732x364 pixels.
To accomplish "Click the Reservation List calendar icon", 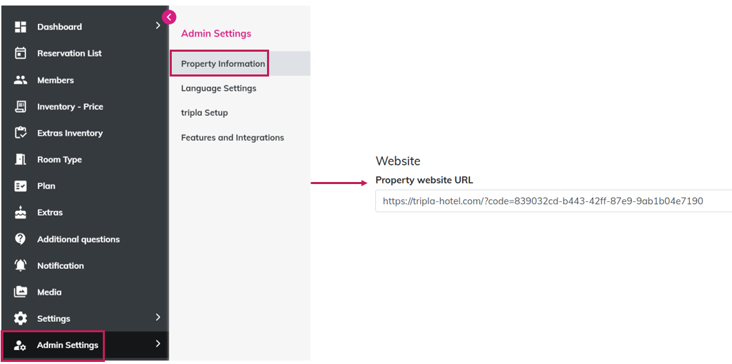I will click(x=21, y=53).
